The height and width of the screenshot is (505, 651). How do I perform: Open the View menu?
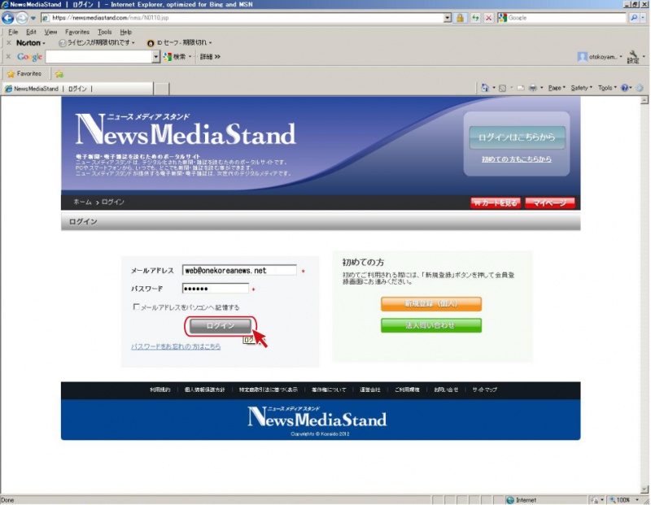click(x=50, y=32)
